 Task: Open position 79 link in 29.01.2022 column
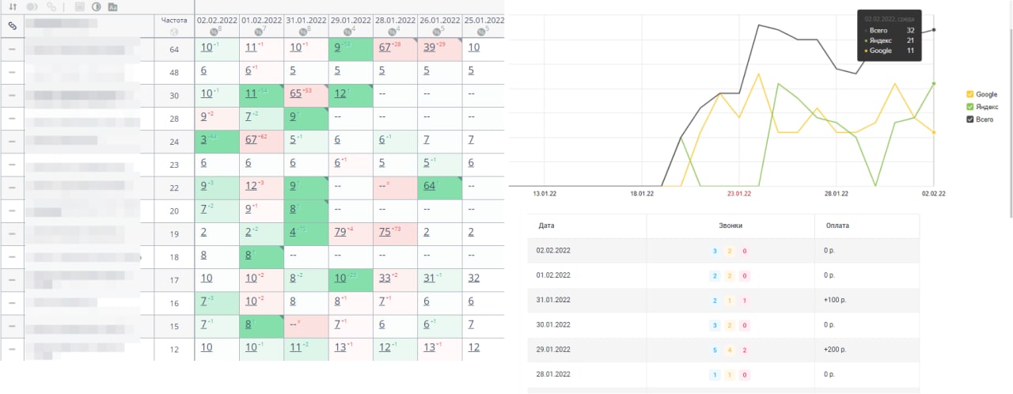click(x=341, y=233)
